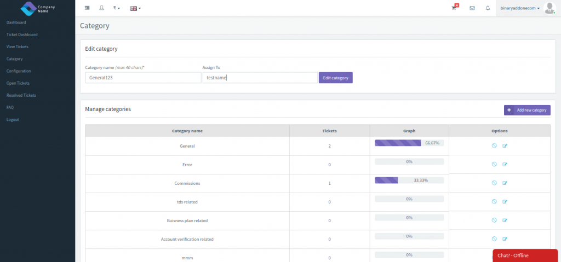Open Dashboard in the sidebar
561x262 pixels.
click(16, 22)
